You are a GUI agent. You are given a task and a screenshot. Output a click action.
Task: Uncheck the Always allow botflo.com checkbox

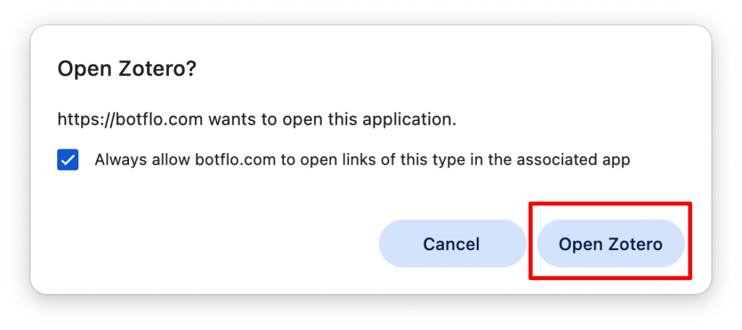[68, 160]
